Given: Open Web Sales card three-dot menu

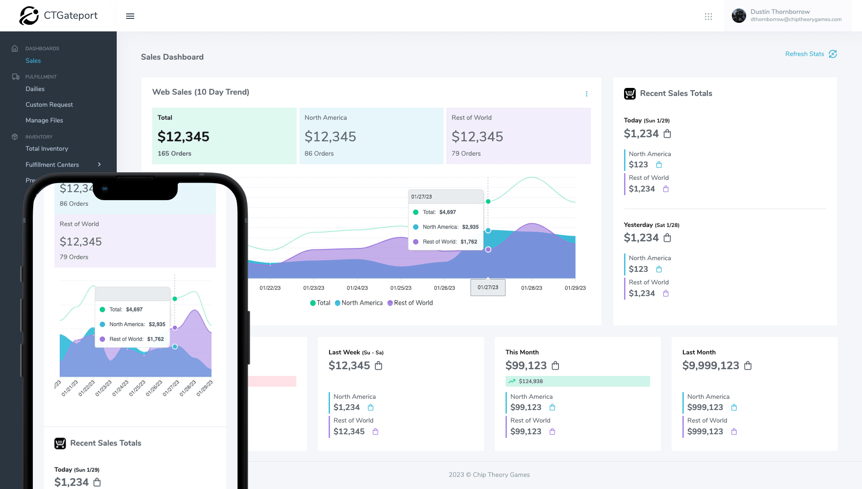Looking at the screenshot, I should (x=586, y=94).
